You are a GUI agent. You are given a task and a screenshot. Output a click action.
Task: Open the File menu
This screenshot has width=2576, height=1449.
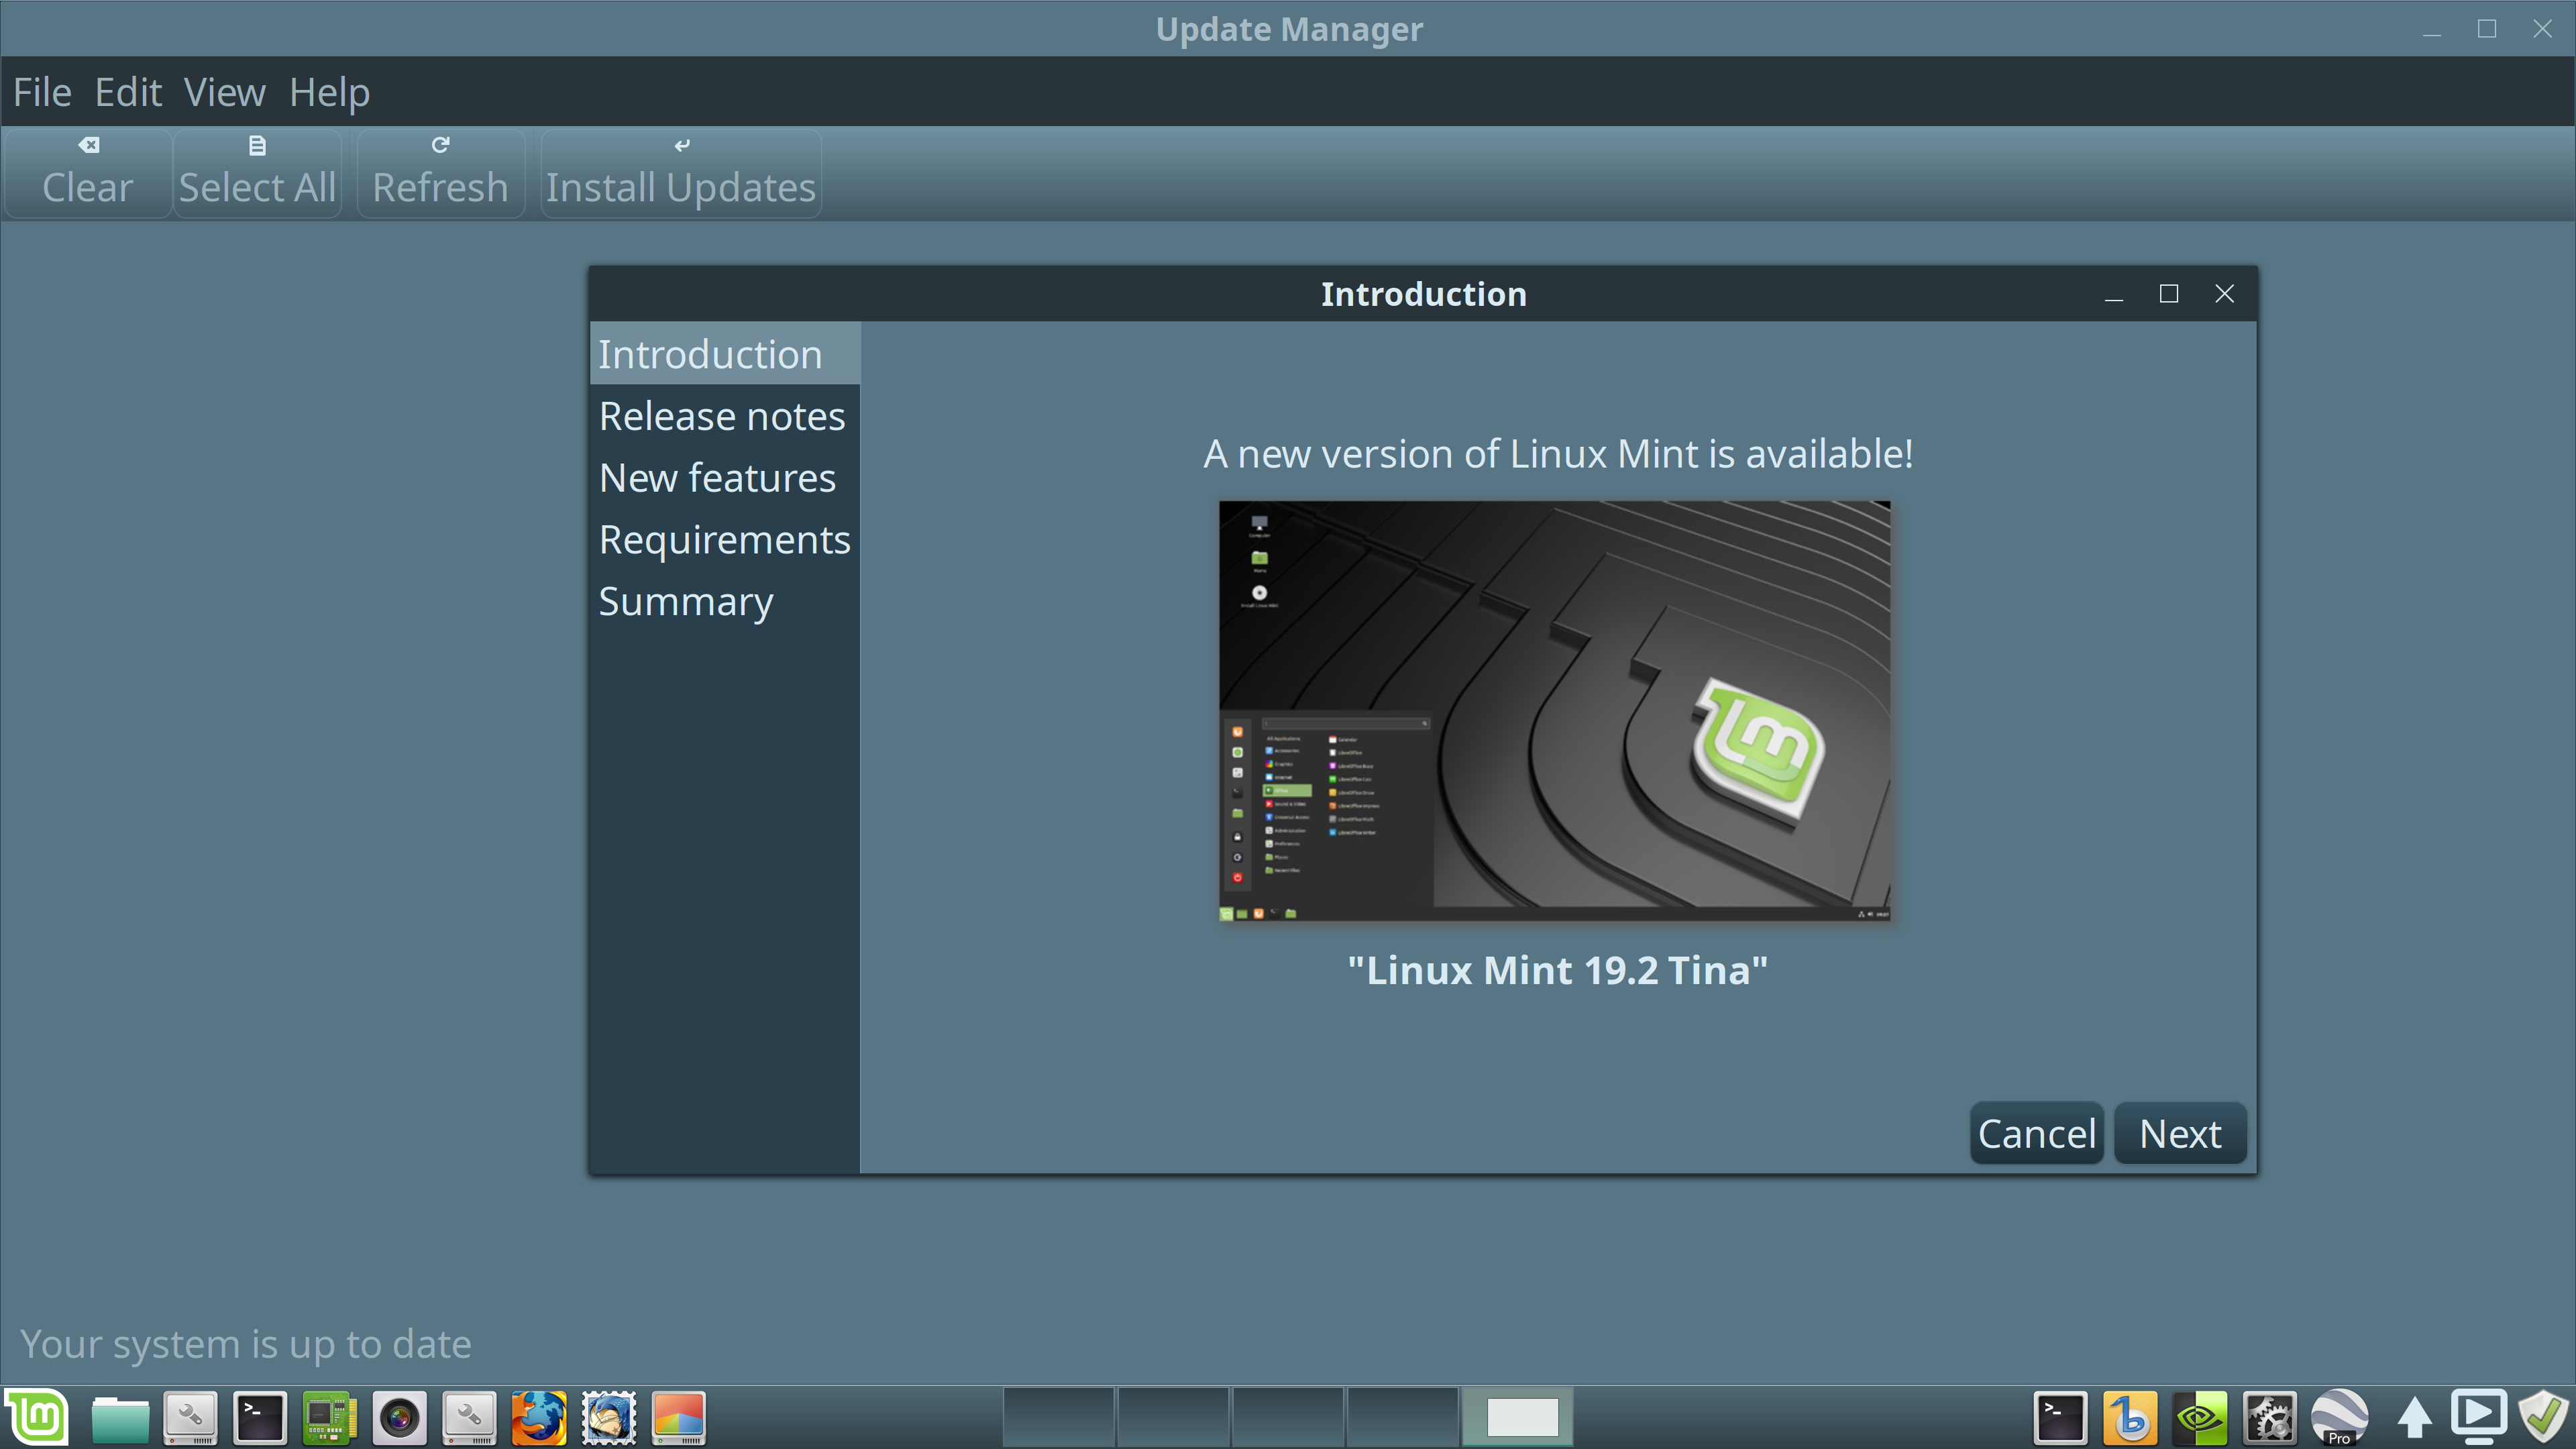(42, 93)
